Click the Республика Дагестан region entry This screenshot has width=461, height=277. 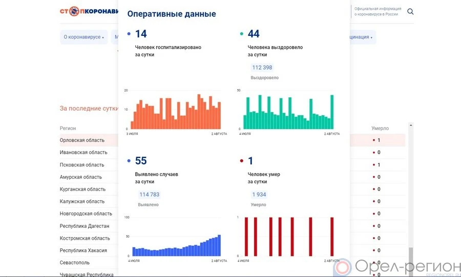[x=85, y=226]
